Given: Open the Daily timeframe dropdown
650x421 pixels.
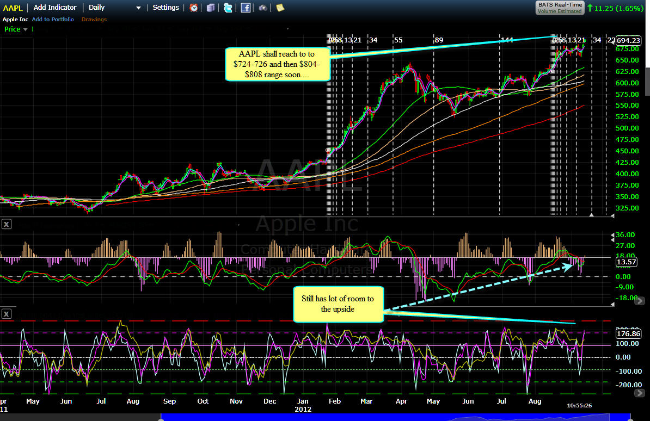Looking at the screenshot, I should coord(115,8).
